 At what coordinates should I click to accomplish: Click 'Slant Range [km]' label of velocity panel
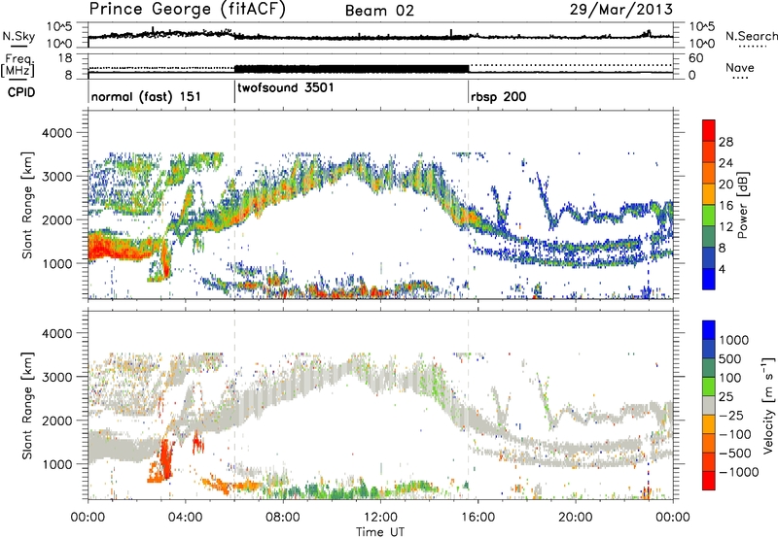coord(28,406)
